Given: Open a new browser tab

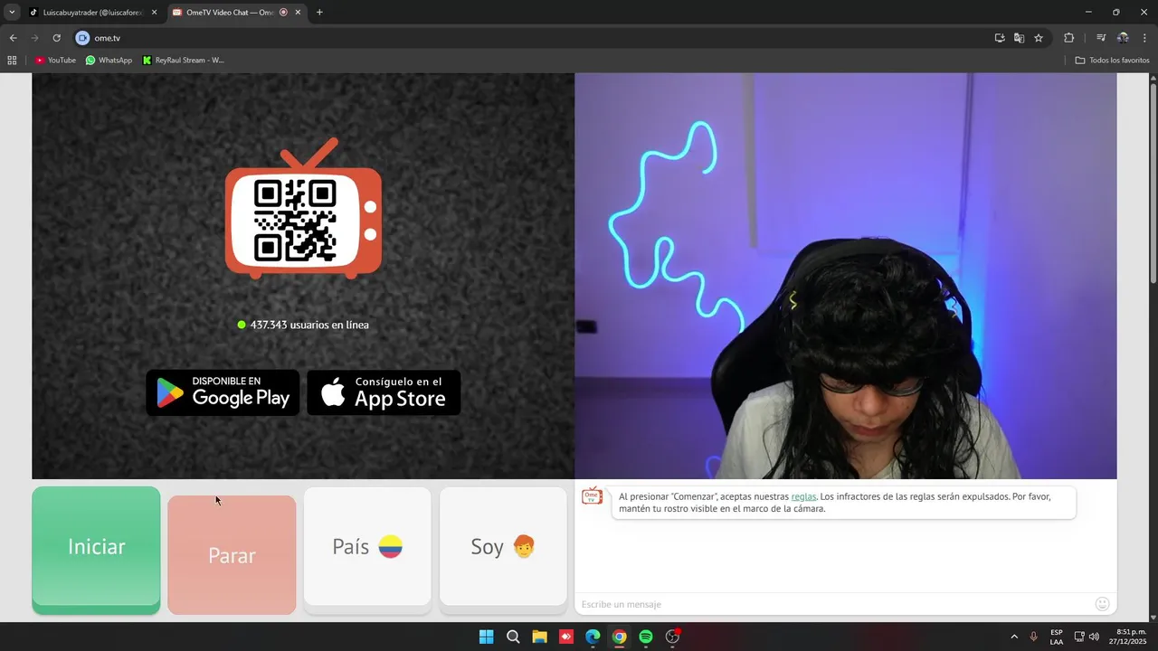Looking at the screenshot, I should tap(319, 13).
